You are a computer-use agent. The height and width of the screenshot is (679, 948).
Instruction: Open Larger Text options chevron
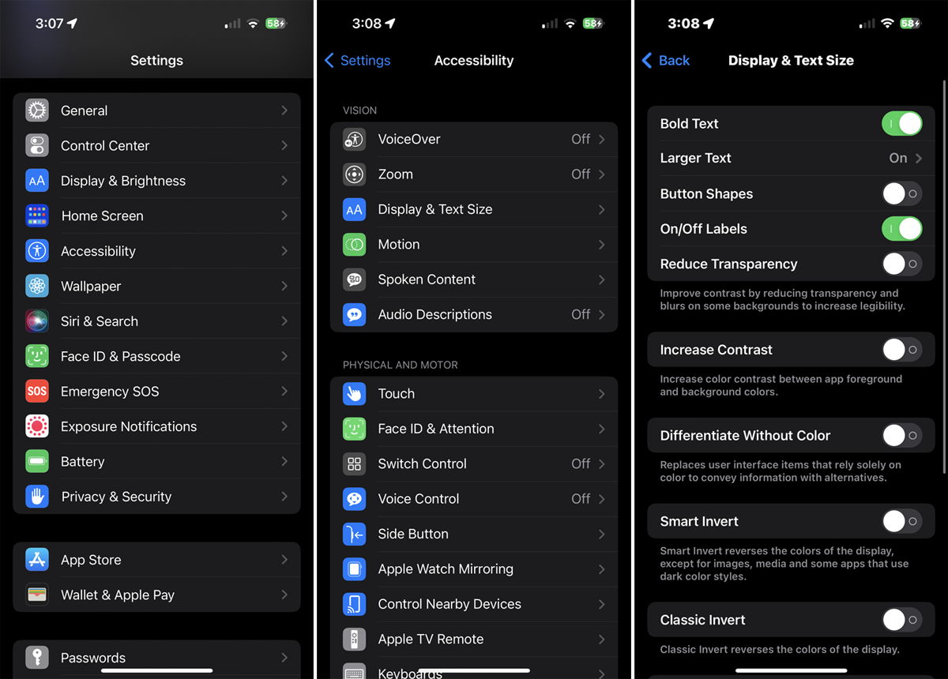click(919, 159)
